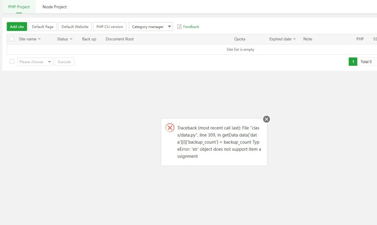Viewport: 377px width, 225px height.
Task: Open the Please choose action dropdown
Action: pyautogui.click(x=35, y=62)
